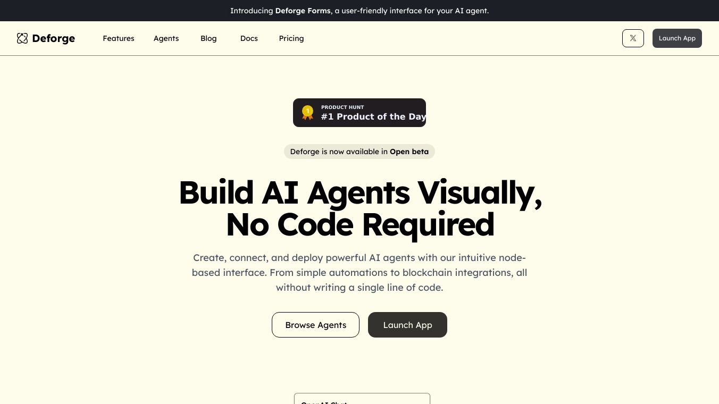Click the Deforge brand name

53,38
